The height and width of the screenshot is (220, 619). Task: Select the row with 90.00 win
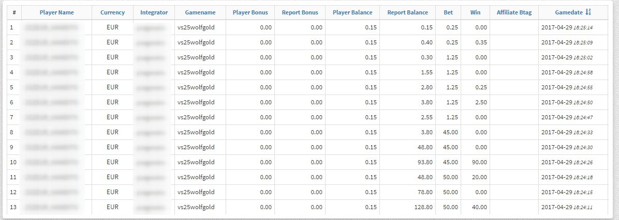[308, 162]
